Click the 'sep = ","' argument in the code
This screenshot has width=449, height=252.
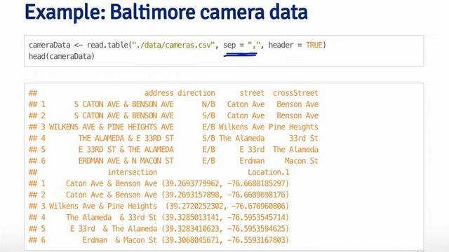[241, 45]
